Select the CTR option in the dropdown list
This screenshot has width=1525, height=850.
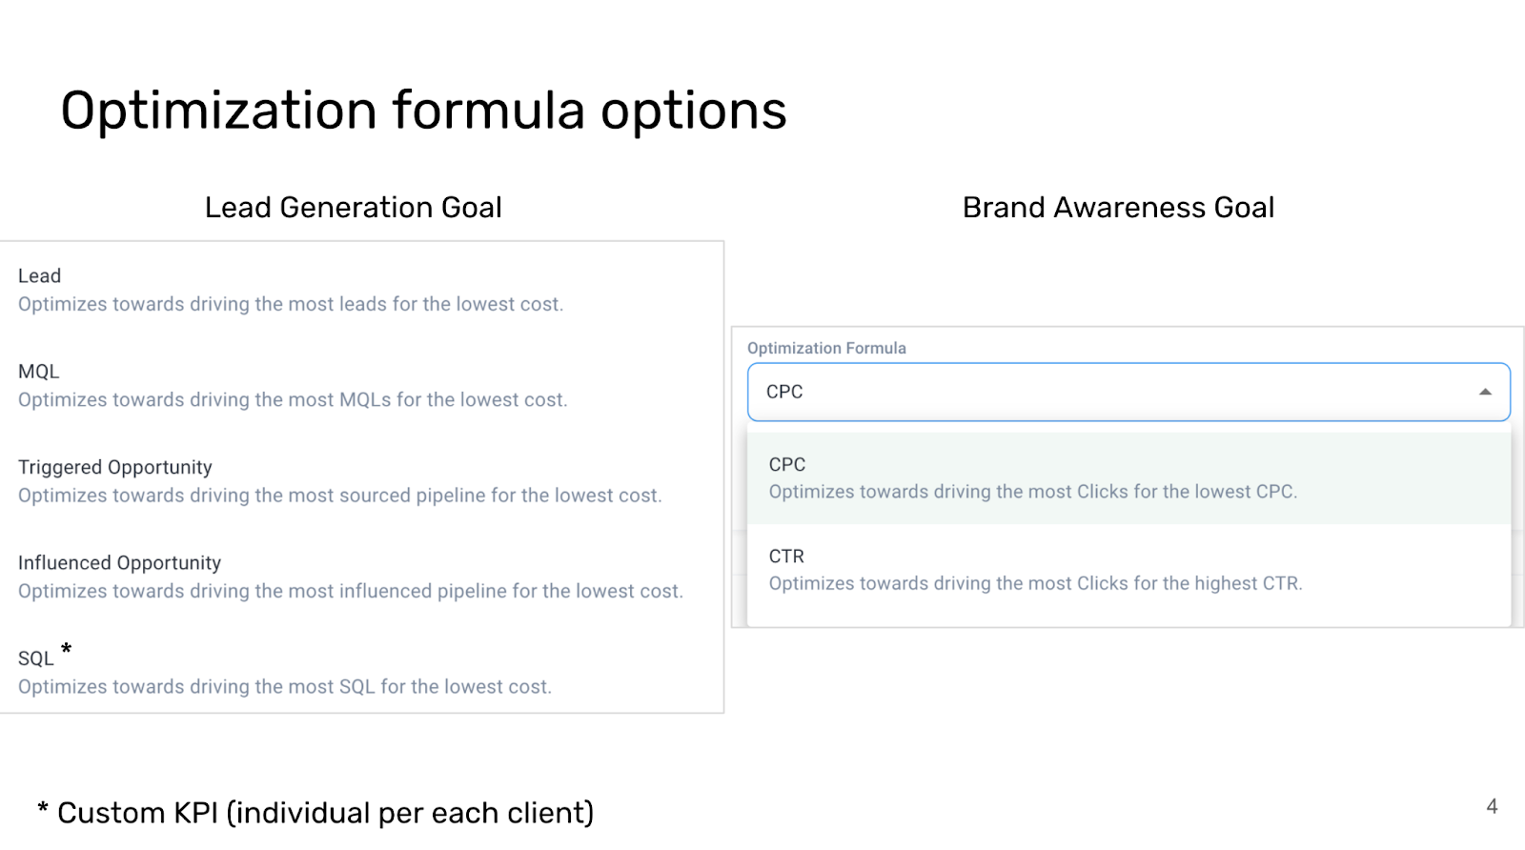(x=1129, y=570)
